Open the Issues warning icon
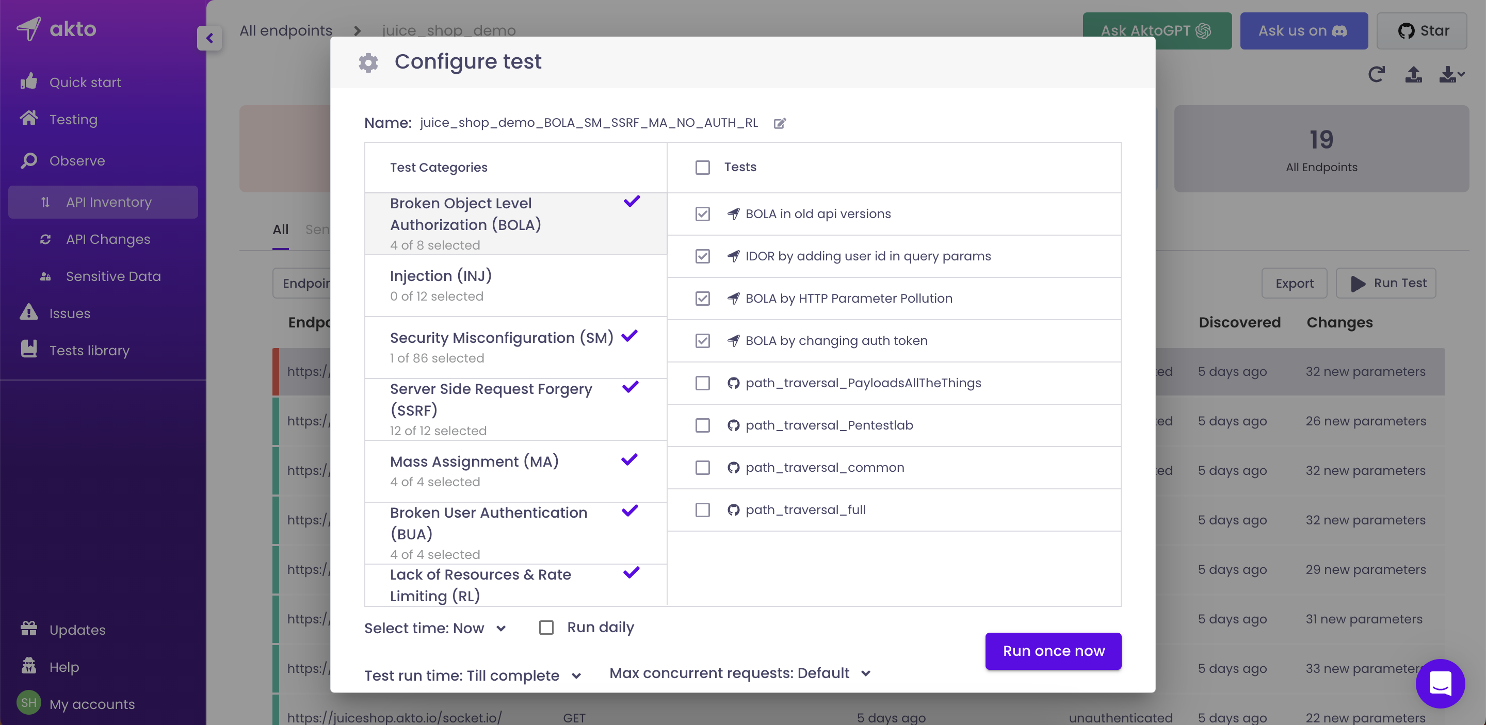The width and height of the screenshot is (1486, 725). click(x=28, y=312)
